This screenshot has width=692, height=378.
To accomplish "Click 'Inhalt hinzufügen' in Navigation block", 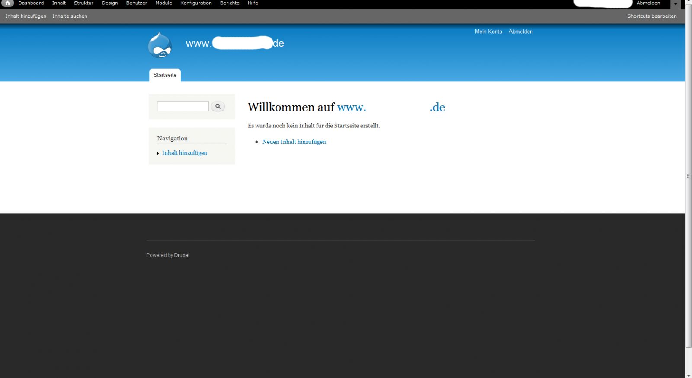I will [184, 153].
